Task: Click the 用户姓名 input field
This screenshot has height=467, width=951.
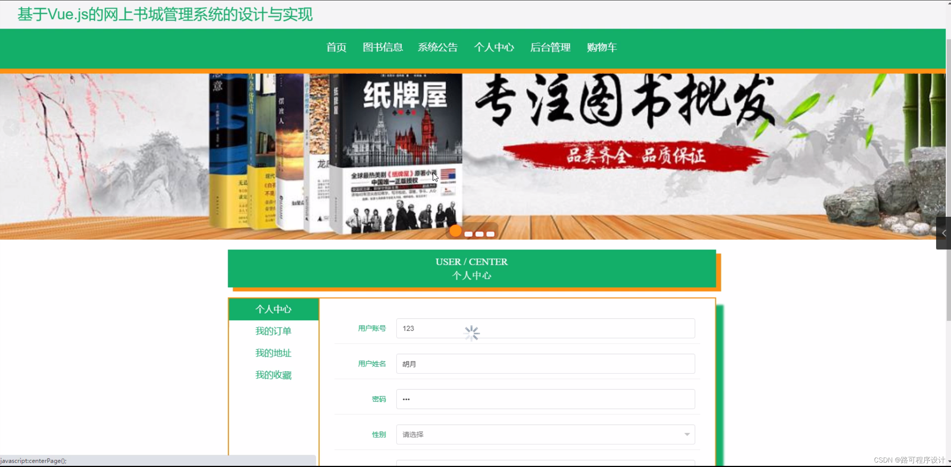Action: click(545, 364)
